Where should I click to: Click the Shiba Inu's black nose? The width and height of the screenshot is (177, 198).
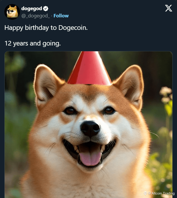90,128
